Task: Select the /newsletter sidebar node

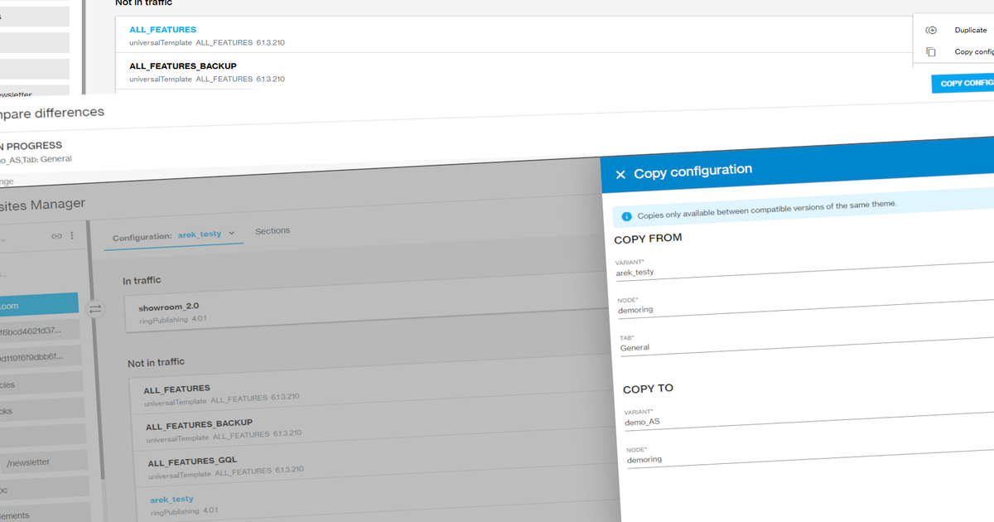Action: click(x=43, y=462)
